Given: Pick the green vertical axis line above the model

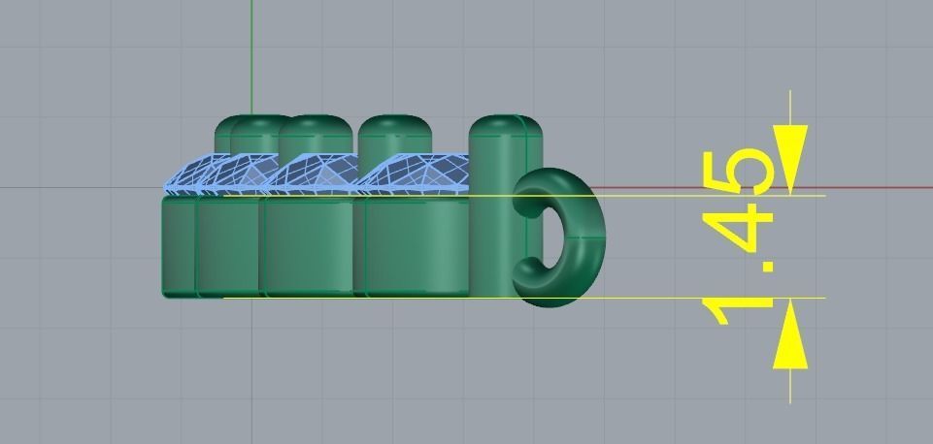Looking at the screenshot, I should tap(251, 57).
